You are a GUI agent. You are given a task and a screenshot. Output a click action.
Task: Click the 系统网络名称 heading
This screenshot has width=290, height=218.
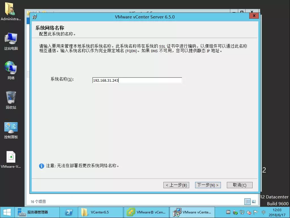click(50, 28)
